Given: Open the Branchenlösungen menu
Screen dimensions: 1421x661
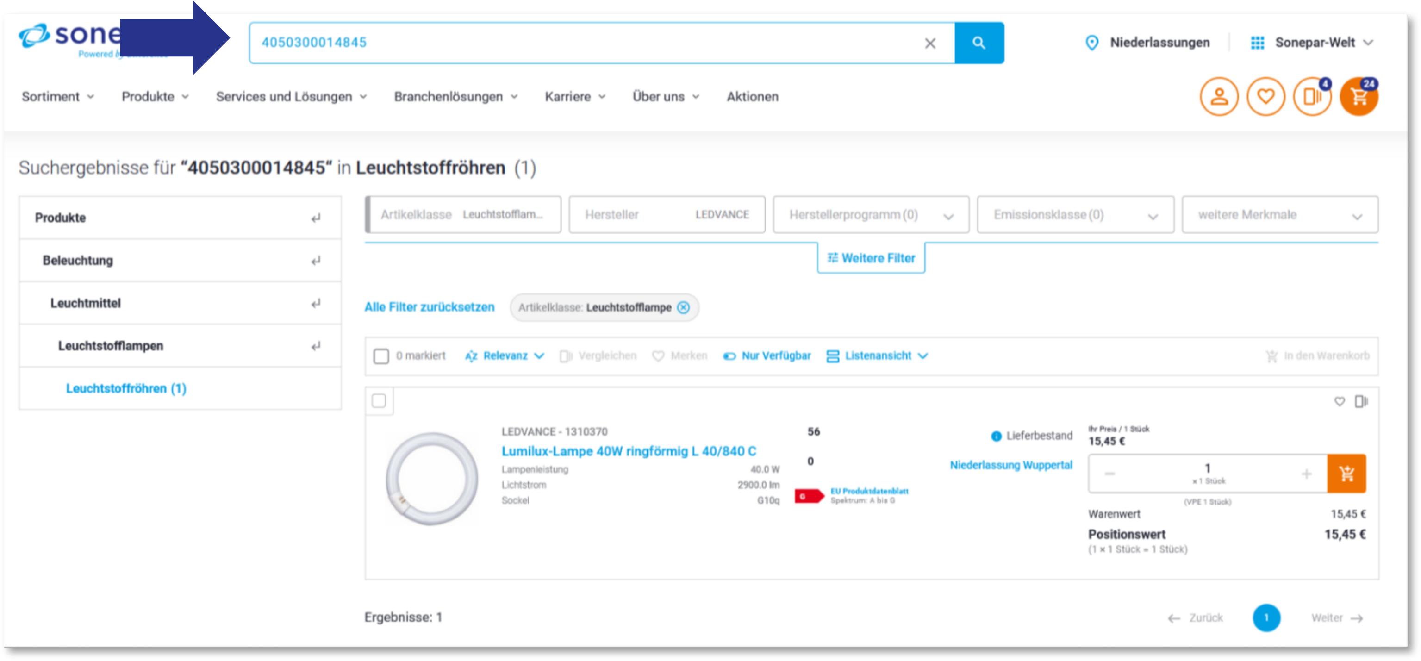Looking at the screenshot, I should coord(455,97).
